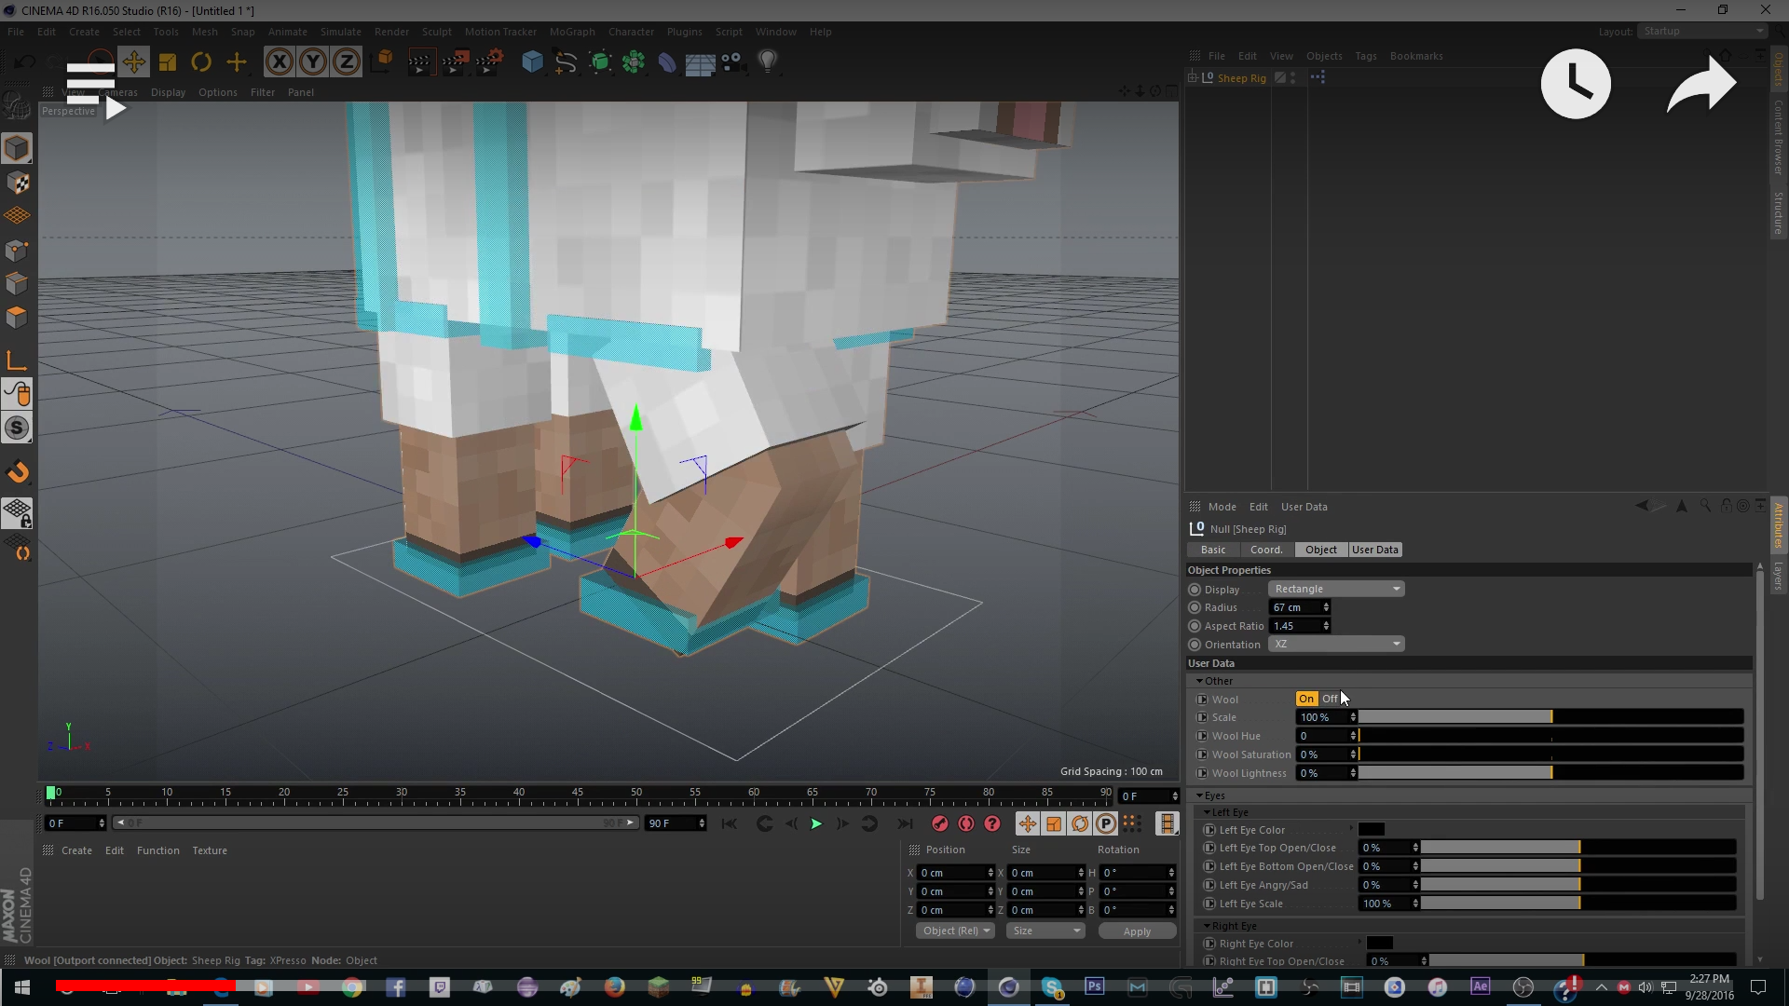Set Wool to On
Image resolution: width=1789 pixels, height=1006 pixels.
(1306, 699)
